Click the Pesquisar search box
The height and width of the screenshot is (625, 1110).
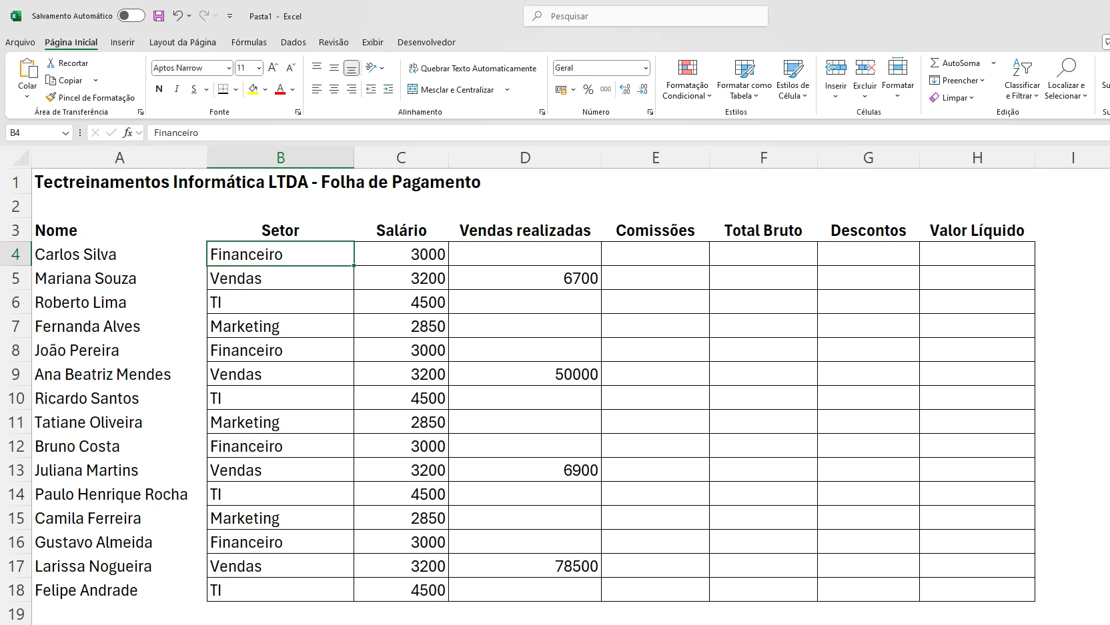646,16
